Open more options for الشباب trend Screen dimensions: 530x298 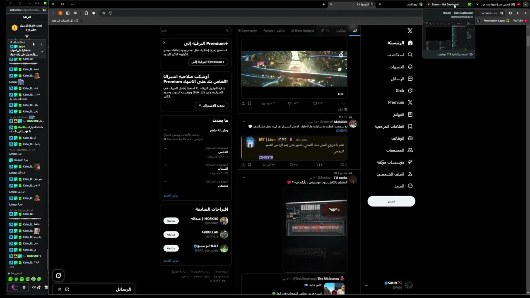[x=165, y=165]
